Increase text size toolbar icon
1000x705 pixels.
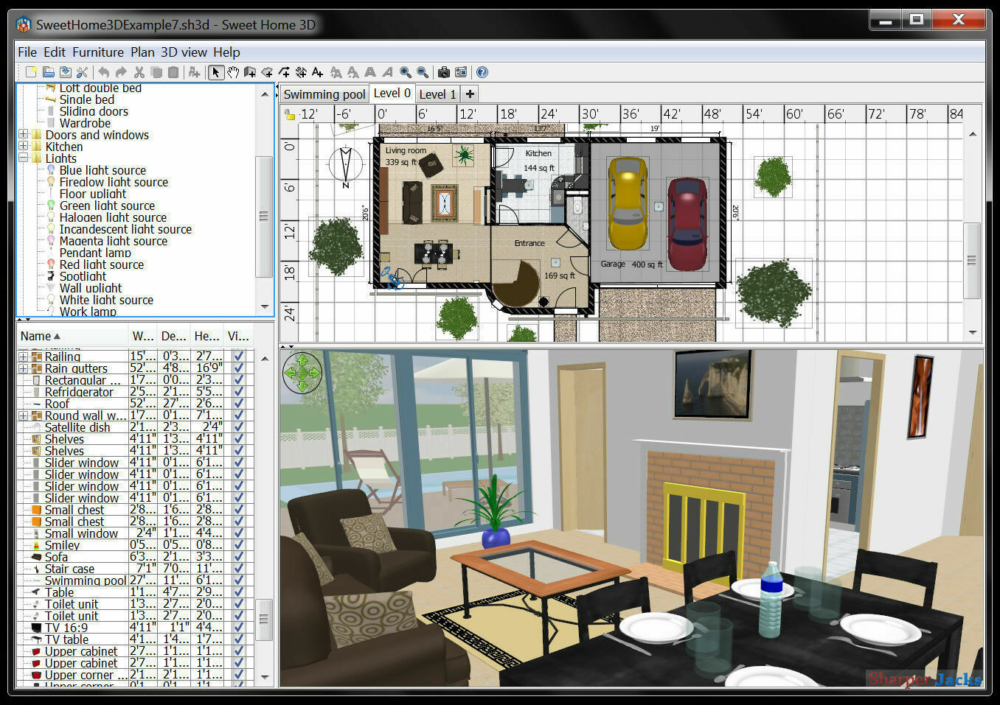(x=336, y=72)
